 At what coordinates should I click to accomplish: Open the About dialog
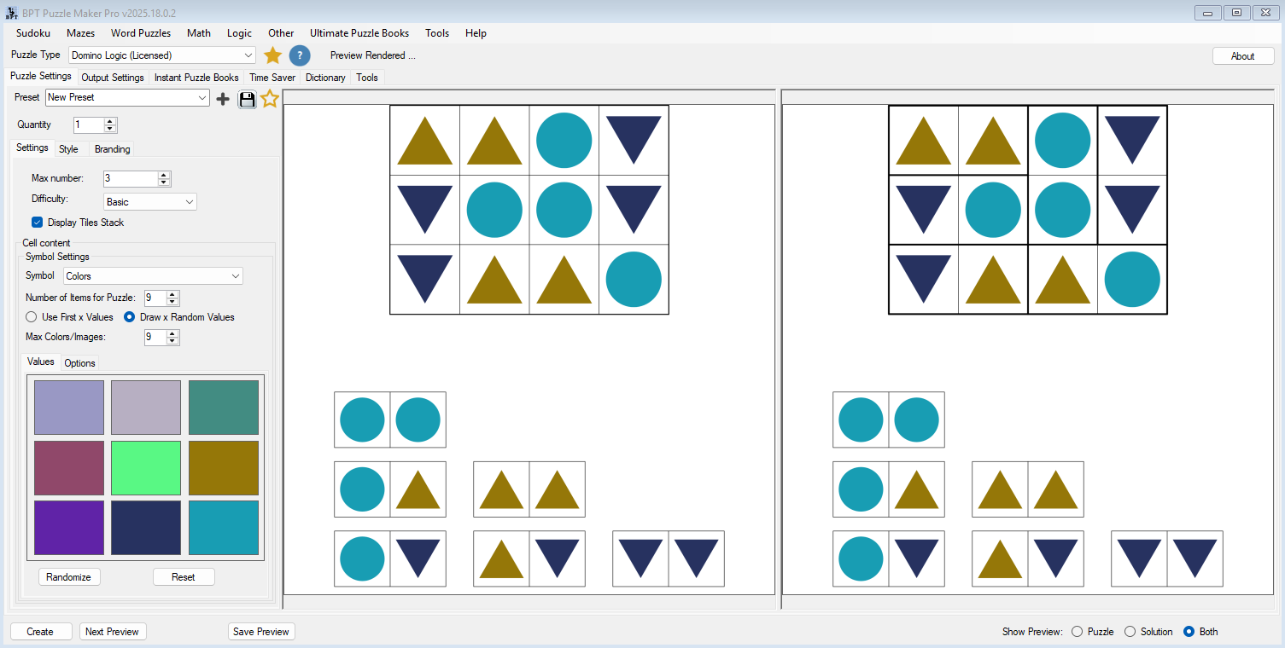(x=1242, y=55)
